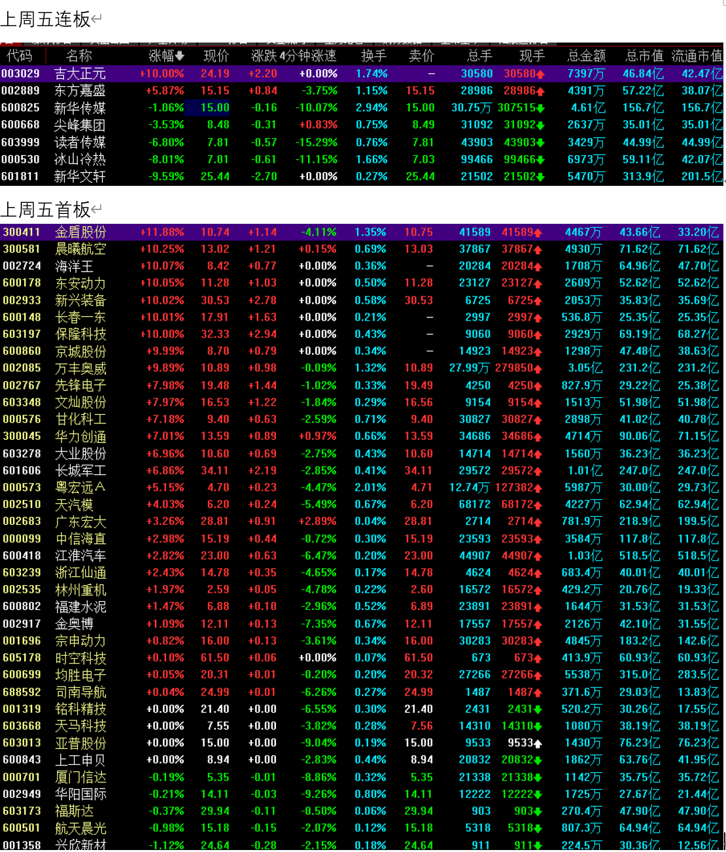Select the 尖峰集团 stock name
Image resolution: width=726 pixels, height=852 pixels.
click(x=80, y=124)
